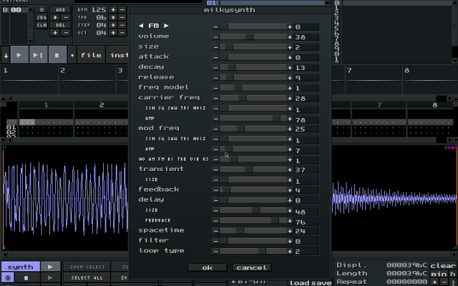
Task: Click the clear button beside Displ.
Action: (x=443, y=265)
